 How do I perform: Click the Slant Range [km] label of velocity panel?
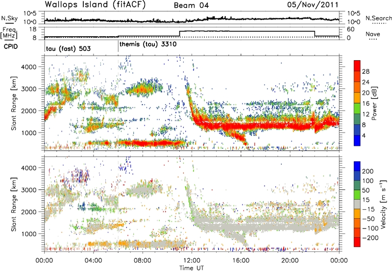(14, 204)
